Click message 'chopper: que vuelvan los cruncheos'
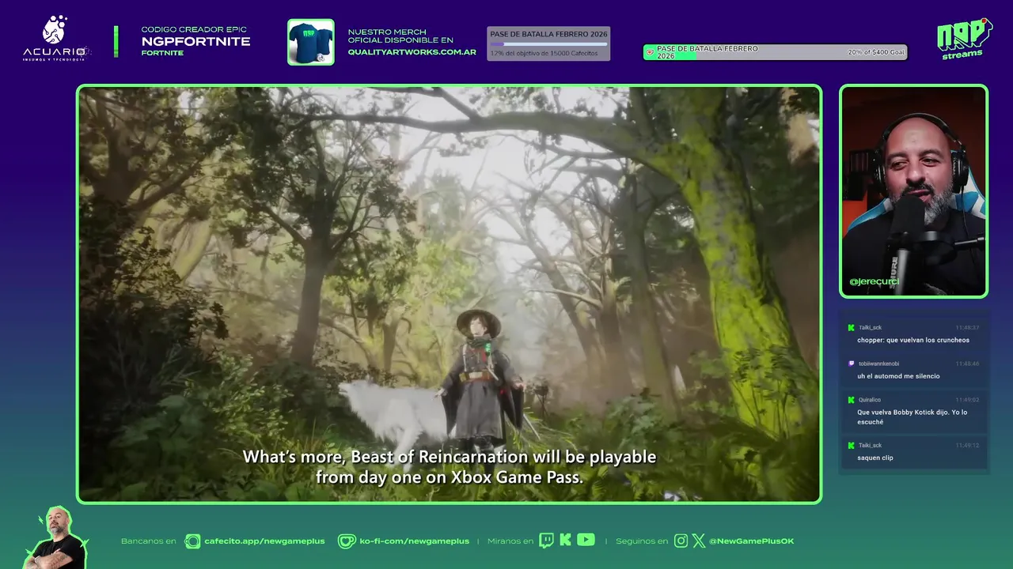This screenshot has width=1013, height=569. (912, 340)
